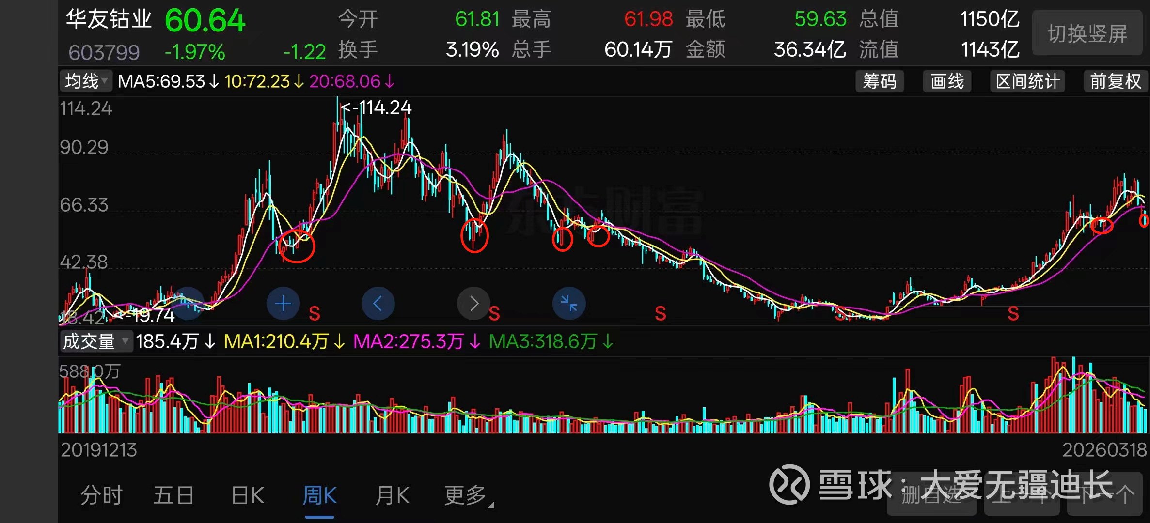Toggle the 前复权 price adjustment mode
1150x523 pixels.
coord(1116,81)
